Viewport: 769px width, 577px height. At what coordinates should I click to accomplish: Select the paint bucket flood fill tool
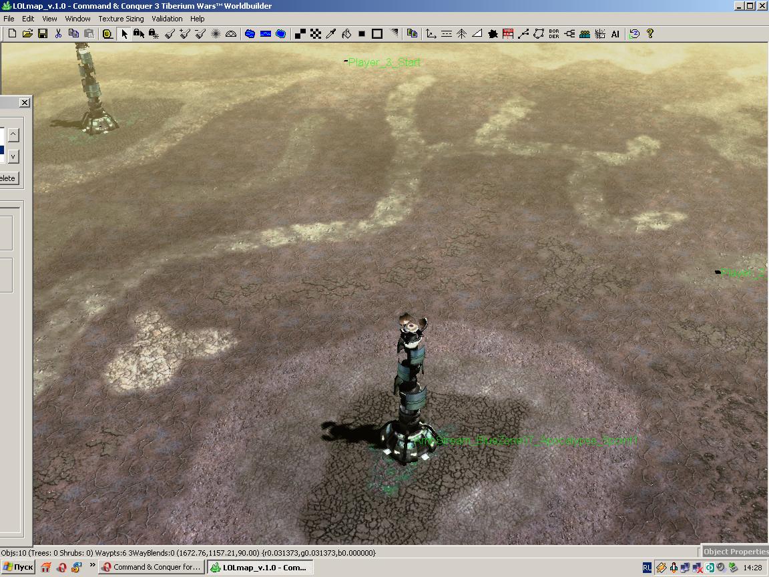(346, 34)
